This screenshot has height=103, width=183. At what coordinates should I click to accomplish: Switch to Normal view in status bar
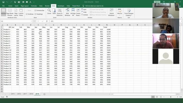[153, 97]
